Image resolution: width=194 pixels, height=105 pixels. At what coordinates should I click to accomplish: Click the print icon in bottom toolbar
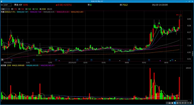[170, 103]
